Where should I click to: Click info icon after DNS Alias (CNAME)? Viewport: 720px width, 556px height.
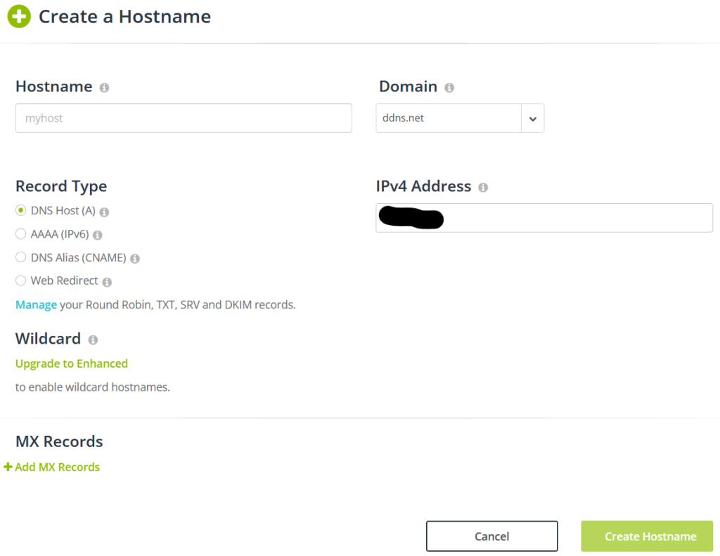(134, 259)
